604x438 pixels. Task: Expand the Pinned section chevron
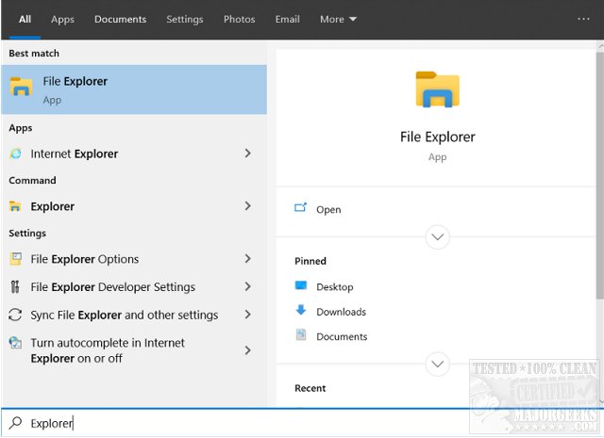pyautogui.click(x=437, y=363)
